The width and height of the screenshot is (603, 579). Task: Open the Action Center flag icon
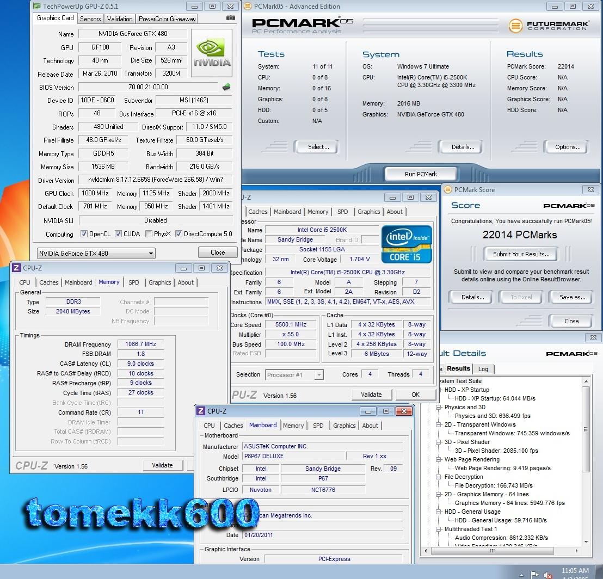tap(534, 575)
